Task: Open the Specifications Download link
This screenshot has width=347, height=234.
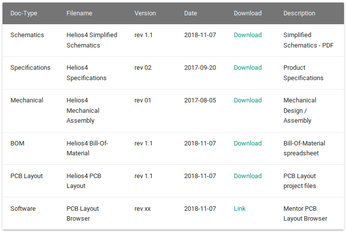Action: pyautogui.click(x=248, y=67)
